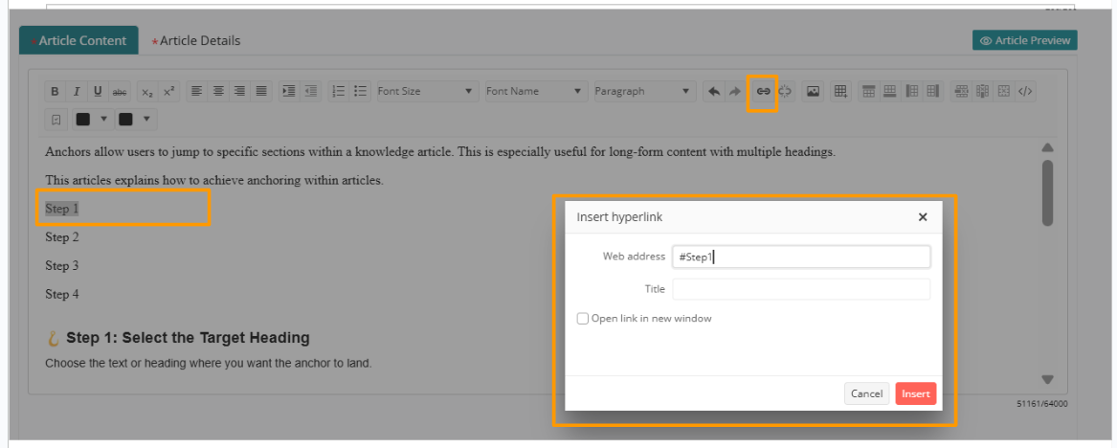Open the Article Preview
Image resolution: width=1117 pixels, height=448 pixels.
point(1025,40)
